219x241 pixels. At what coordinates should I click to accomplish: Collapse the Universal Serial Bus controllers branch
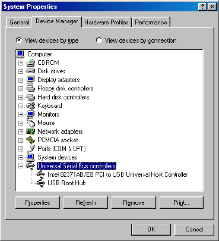tap(21, 166)
